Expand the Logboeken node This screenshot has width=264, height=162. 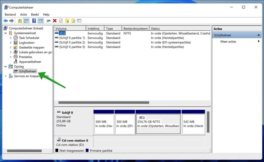(11, 43)
